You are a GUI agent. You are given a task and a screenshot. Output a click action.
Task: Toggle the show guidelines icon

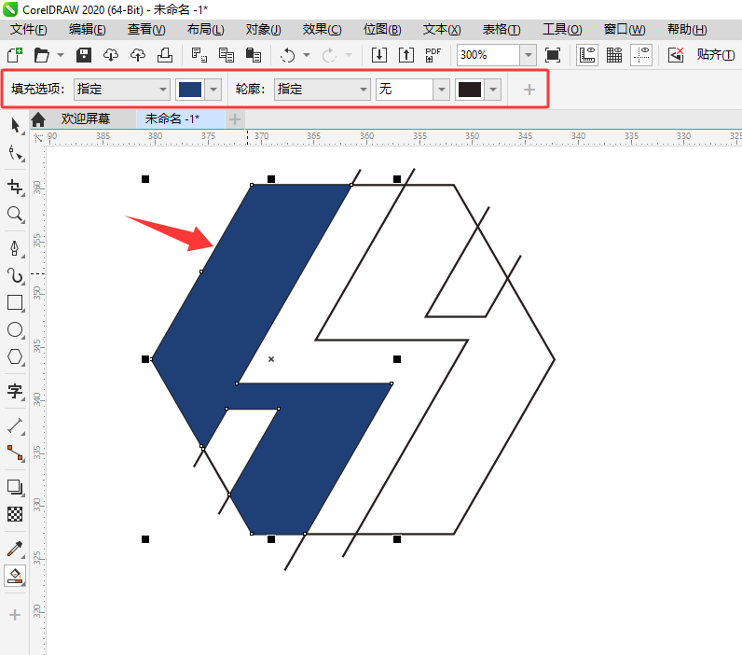point(641,55)
